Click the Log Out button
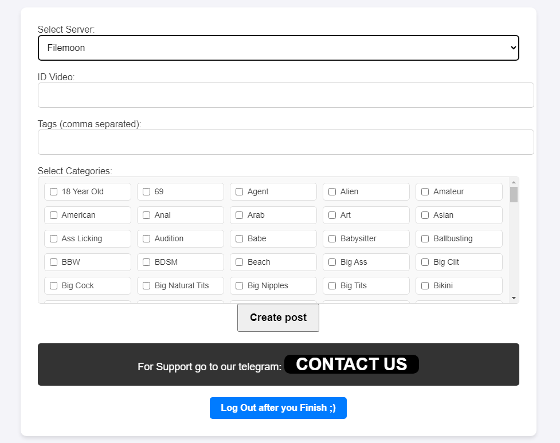560x443 pixels. (x=278, y=407)
